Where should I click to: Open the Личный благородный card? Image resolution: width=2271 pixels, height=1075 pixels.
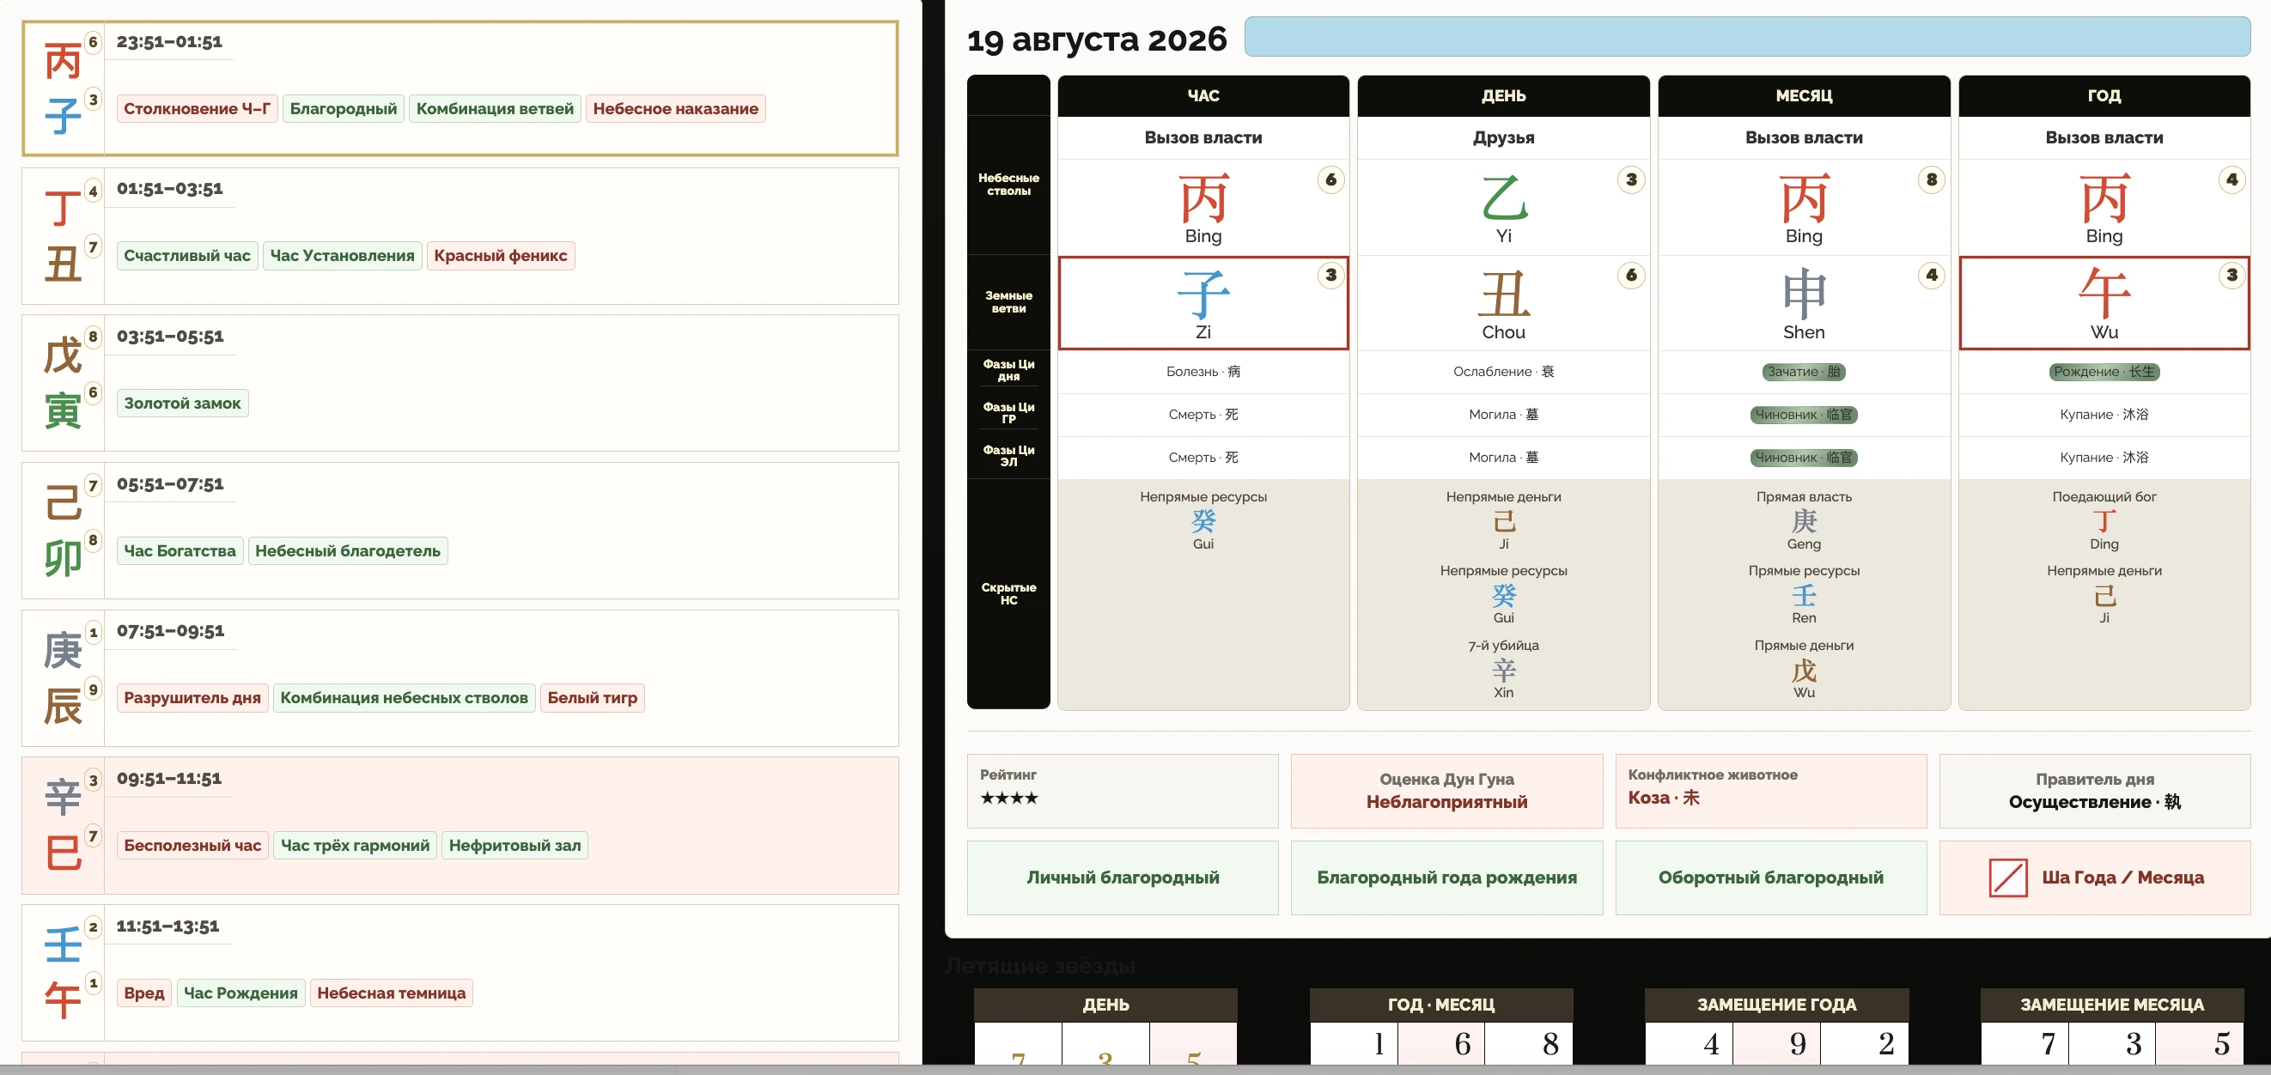1123,878
